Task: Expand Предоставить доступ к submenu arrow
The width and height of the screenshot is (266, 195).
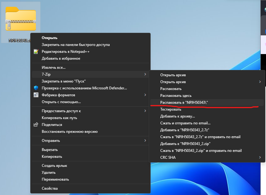Action: [x=145, y=111]
